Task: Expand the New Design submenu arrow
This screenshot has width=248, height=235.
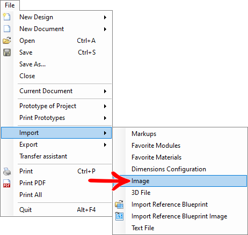Action: coord(105,17)
